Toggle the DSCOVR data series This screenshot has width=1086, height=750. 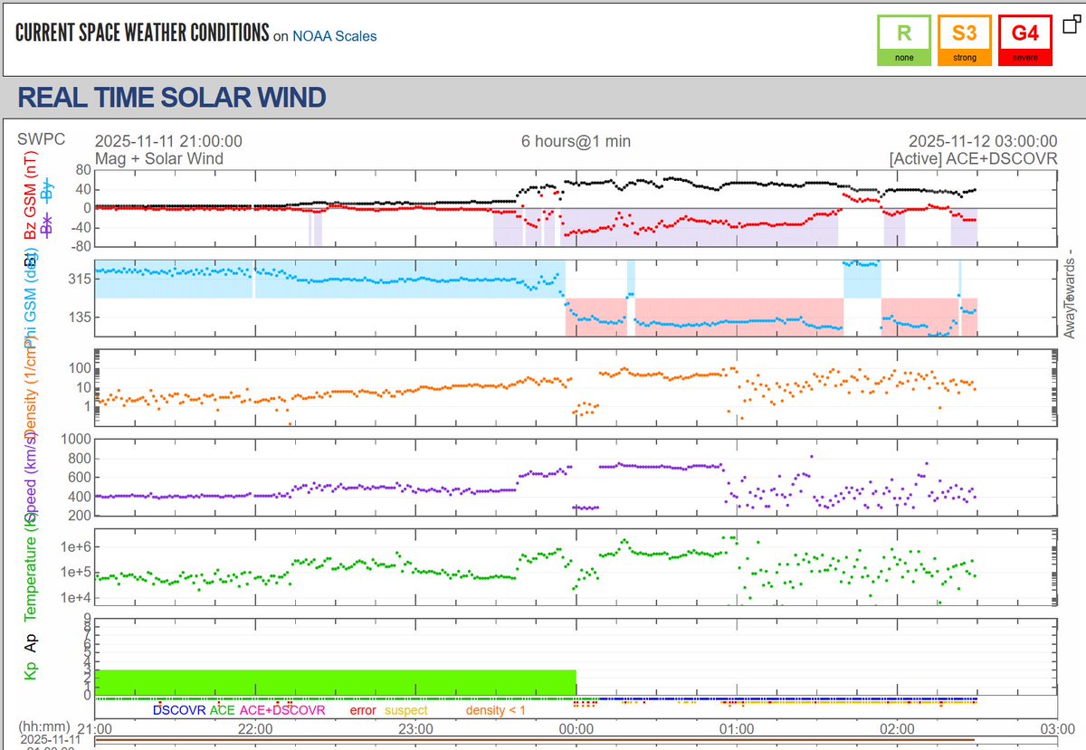coord(179,711)
